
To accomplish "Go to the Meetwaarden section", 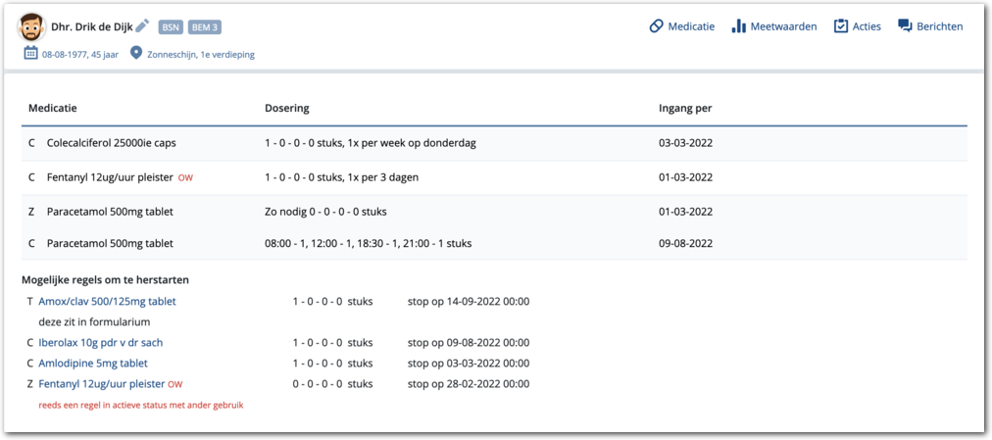I will pos(783,26).
